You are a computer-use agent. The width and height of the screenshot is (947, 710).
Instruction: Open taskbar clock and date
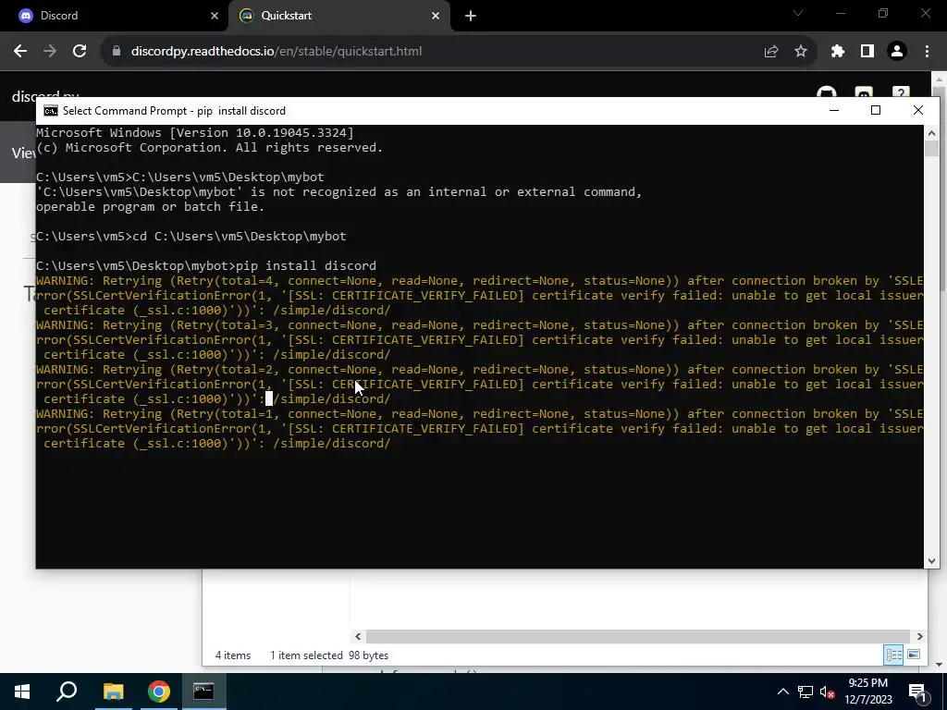(867, 692)
